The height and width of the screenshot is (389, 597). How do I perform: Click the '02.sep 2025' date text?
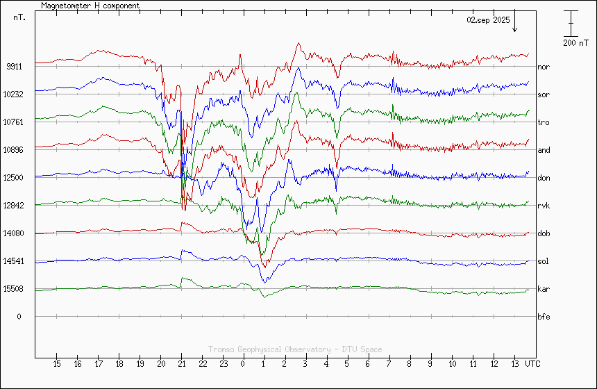pyautogui.click(x=488, y=21)
